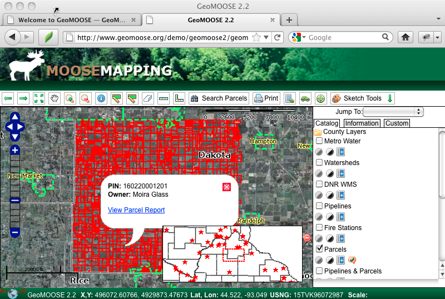This screenshot has height=299, width=445.
Task: Go to browser home page
Action: [x=406, y=37]
